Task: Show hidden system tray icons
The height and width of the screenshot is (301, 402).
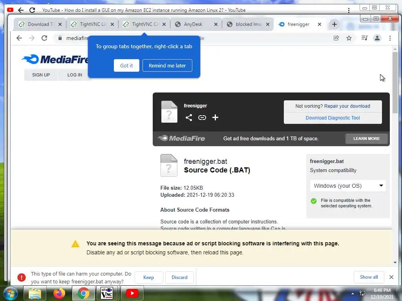Action: click(x=353, y=294)
